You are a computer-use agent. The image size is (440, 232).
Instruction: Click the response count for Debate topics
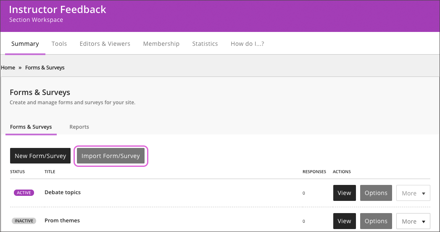[x=303, y=193]
